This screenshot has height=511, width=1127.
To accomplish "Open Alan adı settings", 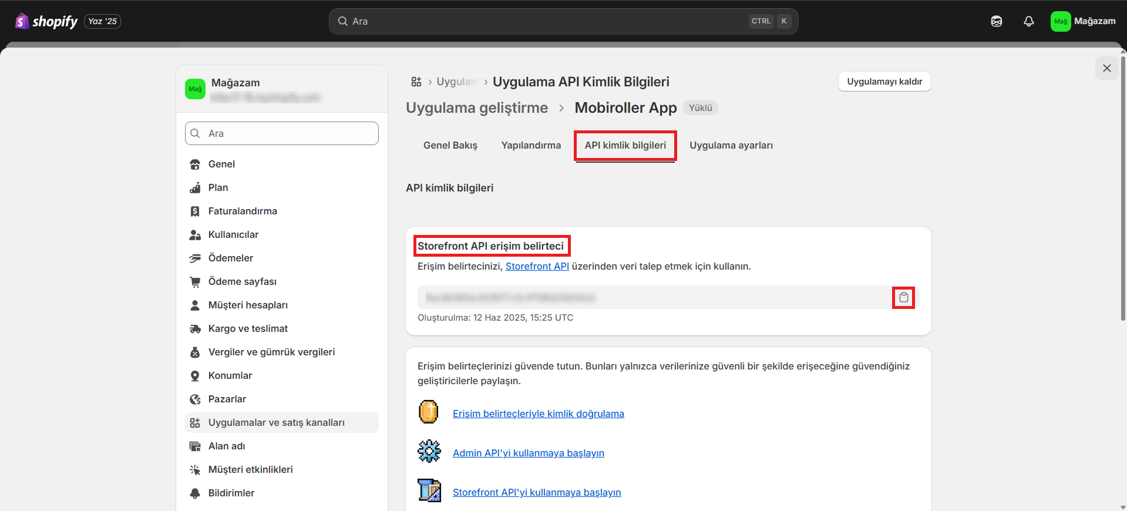I will tap(282, 446).
